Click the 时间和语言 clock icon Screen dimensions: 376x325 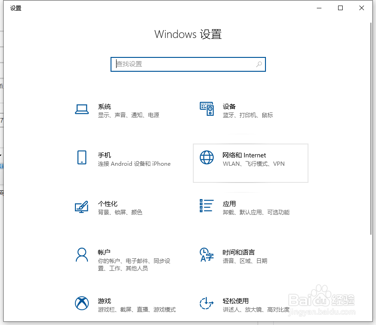[x=207, y=255]
